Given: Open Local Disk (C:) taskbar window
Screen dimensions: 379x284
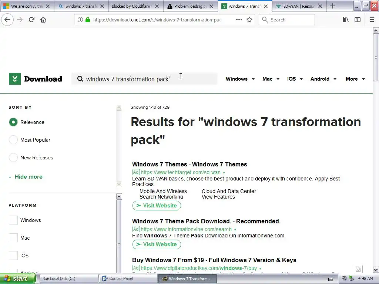Looking at the screenshot, I should tap(69, 279).
